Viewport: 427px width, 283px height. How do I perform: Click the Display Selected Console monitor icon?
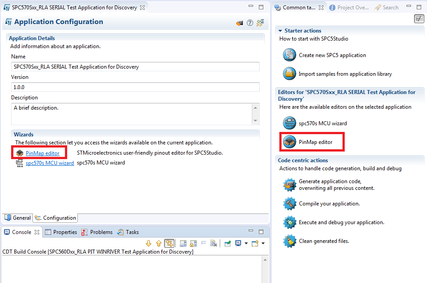coord(238,243)
